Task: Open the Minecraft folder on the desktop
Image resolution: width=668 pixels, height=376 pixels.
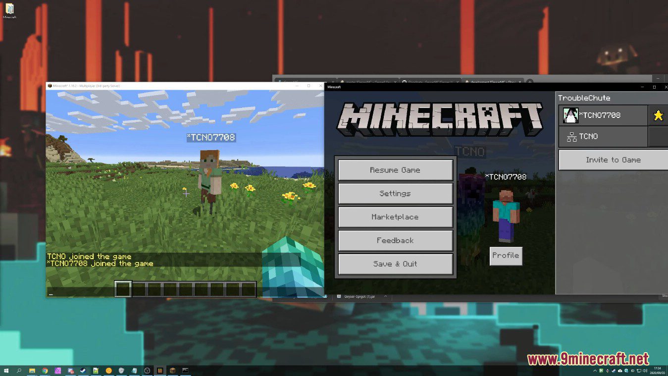Action: 9,11
